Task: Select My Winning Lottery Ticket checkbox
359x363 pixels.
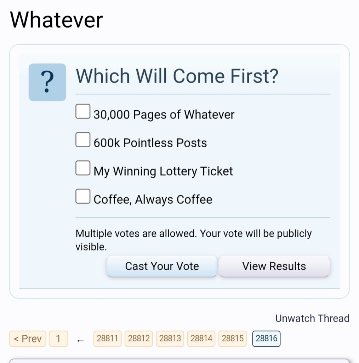Action: tap(83, 168)
